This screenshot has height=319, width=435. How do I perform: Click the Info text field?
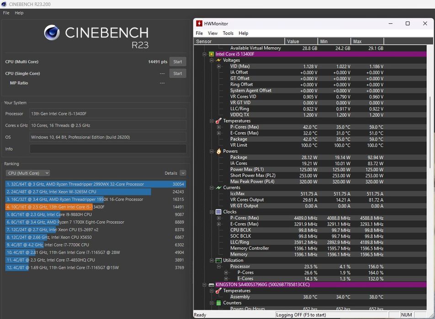point(108,149)
